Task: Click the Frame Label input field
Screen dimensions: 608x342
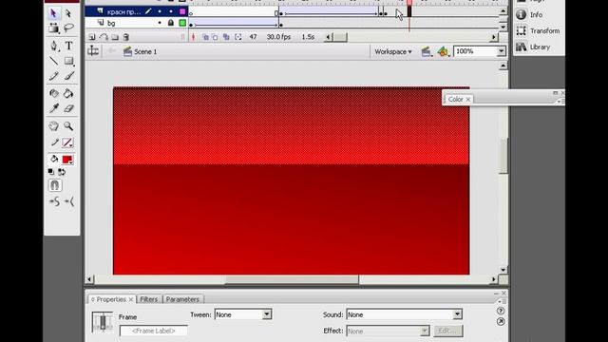Action: point(154,331)
